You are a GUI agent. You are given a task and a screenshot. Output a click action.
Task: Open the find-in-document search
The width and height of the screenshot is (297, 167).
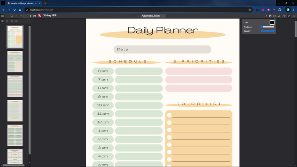click(x=11, y=16)
